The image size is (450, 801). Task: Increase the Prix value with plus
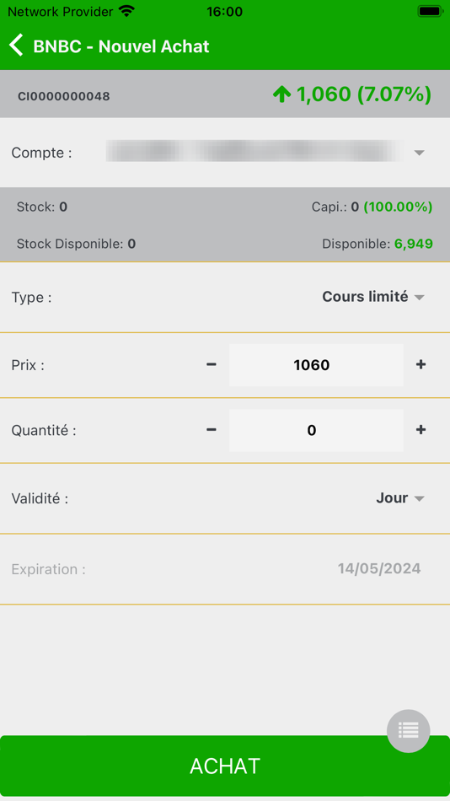(421, 365)
